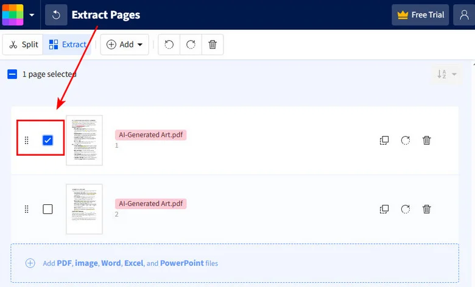This screenshot has height=287, width=475.
Task: Toggle the select-all pages checkbox
Action: (12, 74)
